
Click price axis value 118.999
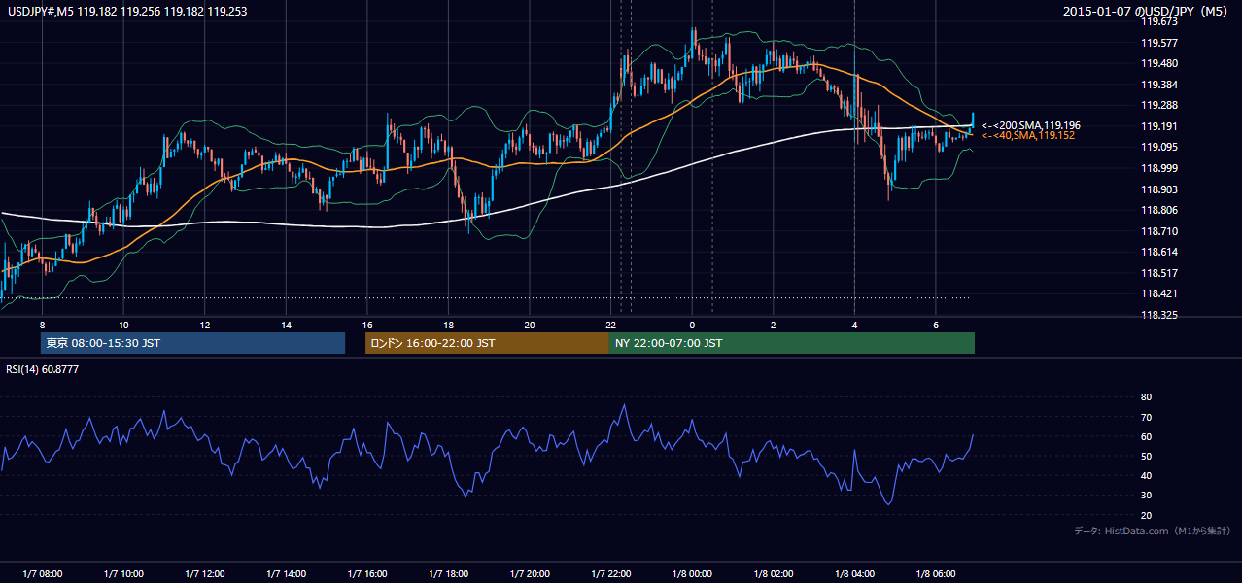tap(1158, 168)
